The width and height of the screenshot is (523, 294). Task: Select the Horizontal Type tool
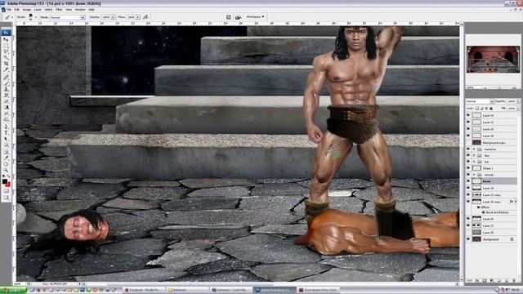[x=6, y=132]
